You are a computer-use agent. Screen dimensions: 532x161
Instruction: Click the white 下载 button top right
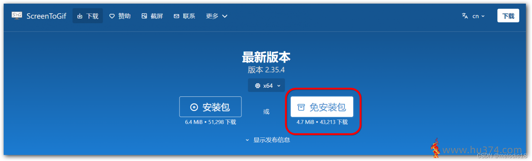point(508,16)
